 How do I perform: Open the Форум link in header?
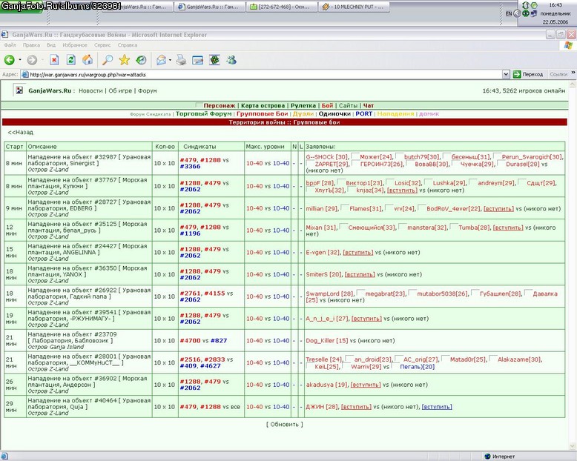coord(147,91)
